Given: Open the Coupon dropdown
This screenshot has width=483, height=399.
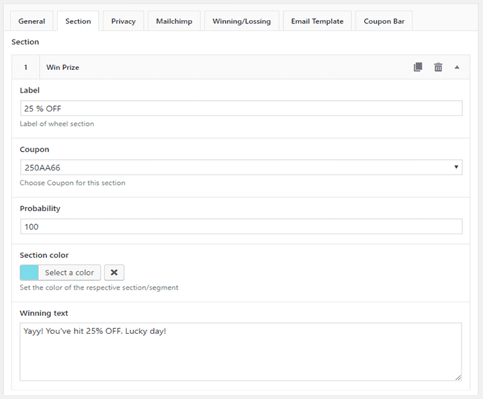Looking at the screenshot, I should click(x=240, y=167).
